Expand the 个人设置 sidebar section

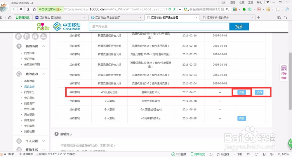point(44,141)
